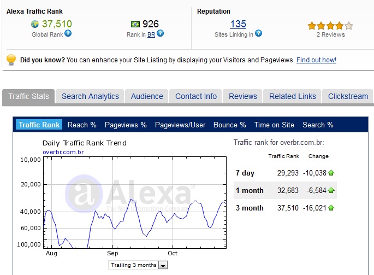Click the globe icon beside Global Rank number
The width and height of the screenshot is (374, 275).
[x=35, y=24]
